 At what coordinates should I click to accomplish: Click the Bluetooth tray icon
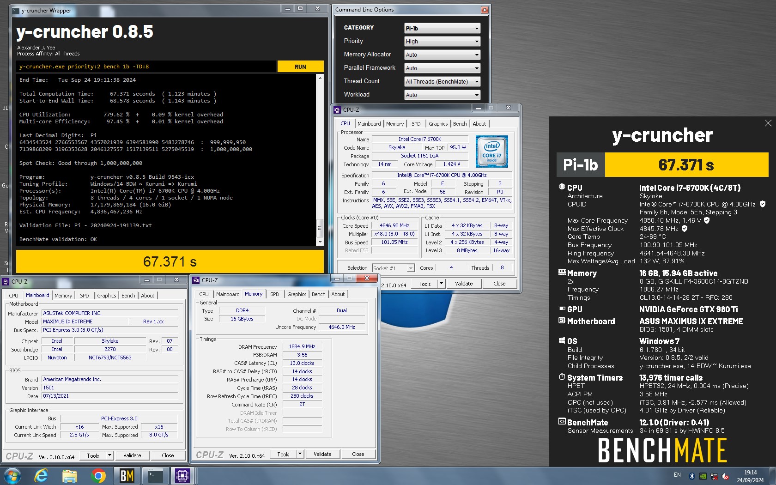692,476
